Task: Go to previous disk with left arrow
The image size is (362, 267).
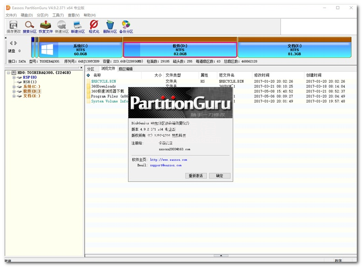Action: 11,43
